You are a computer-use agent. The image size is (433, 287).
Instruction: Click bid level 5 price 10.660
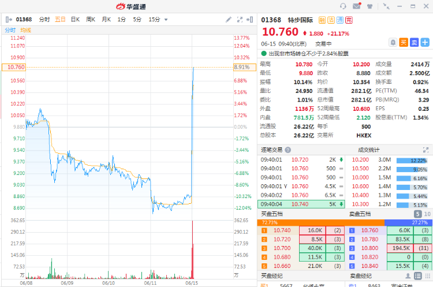pos(282,266)
